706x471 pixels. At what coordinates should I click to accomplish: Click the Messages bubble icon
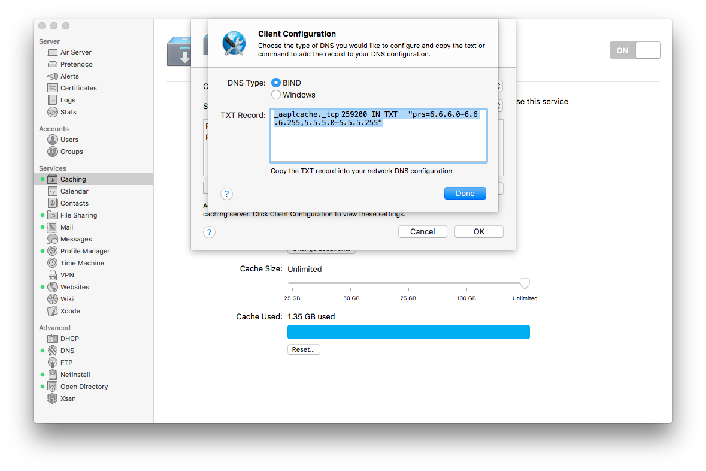tap(52, 239)
